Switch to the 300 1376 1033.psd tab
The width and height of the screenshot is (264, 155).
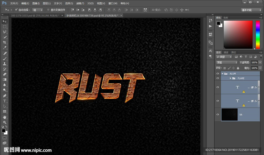[x=35, y=15]
